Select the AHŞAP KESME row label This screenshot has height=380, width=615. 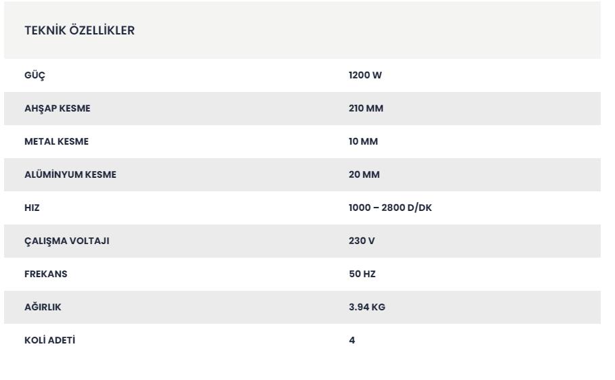58,108
